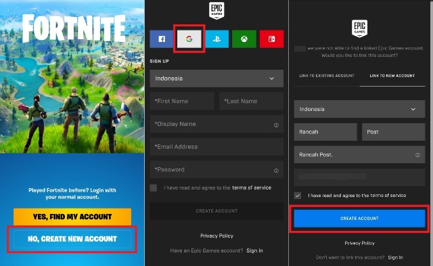Show Display Name info icon in sign-up form
Viewport: 433px width, 266px height.
pyautogui.click(x=276, y=125)
